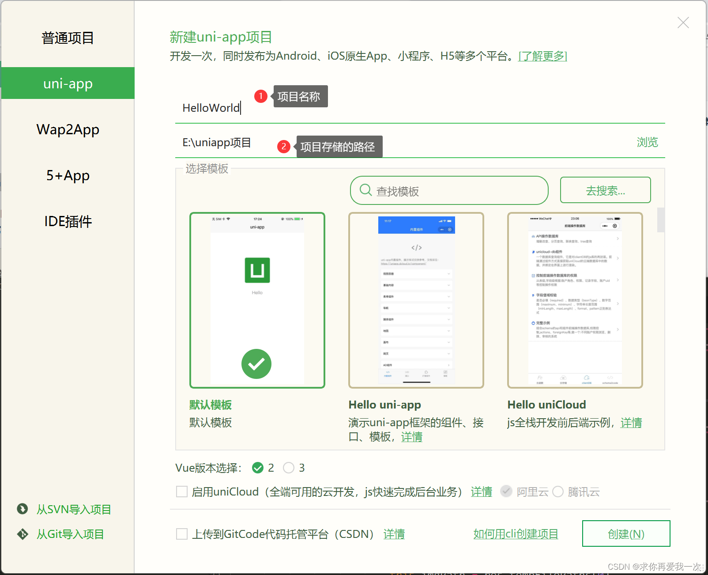Click the HelloWorld project name field
The height and width of the screenshot is (575, 708).
(x=211, y=108)
